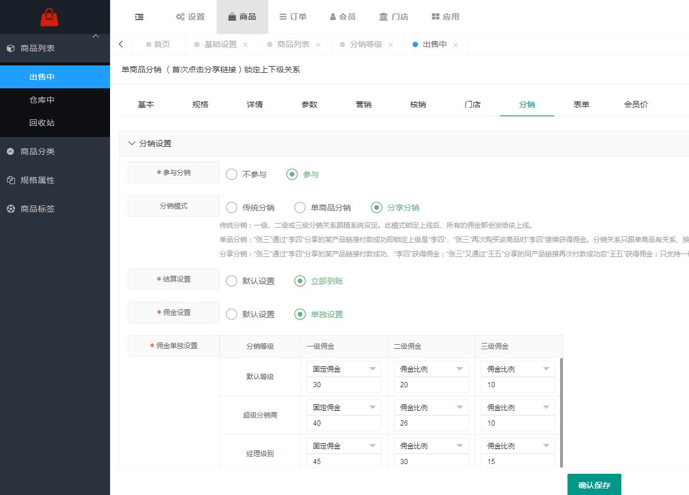Click 默认等级 二级佣金 value field 20
The image size is (689, 495).
click(431, 385)
